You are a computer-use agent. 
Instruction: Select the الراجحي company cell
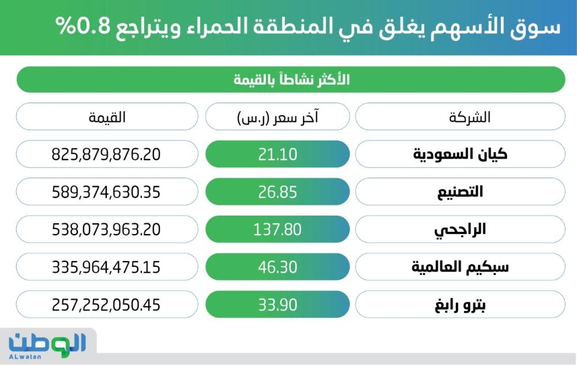(x=460, y=229)
